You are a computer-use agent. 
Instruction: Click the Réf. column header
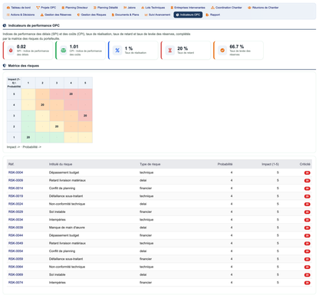pyautogui.click(x=12, y=164)
